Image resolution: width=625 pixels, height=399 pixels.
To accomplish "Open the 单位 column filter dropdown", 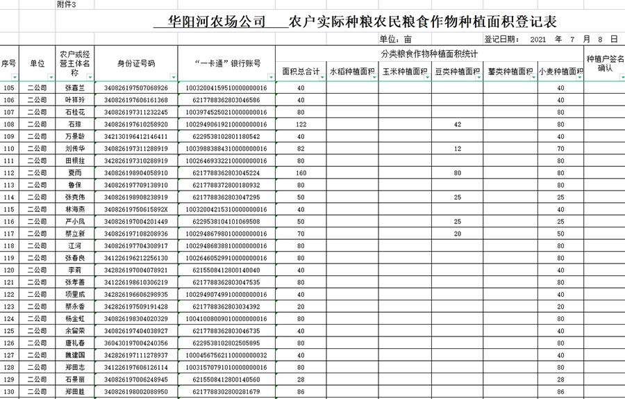I will [x=51, y=77].
